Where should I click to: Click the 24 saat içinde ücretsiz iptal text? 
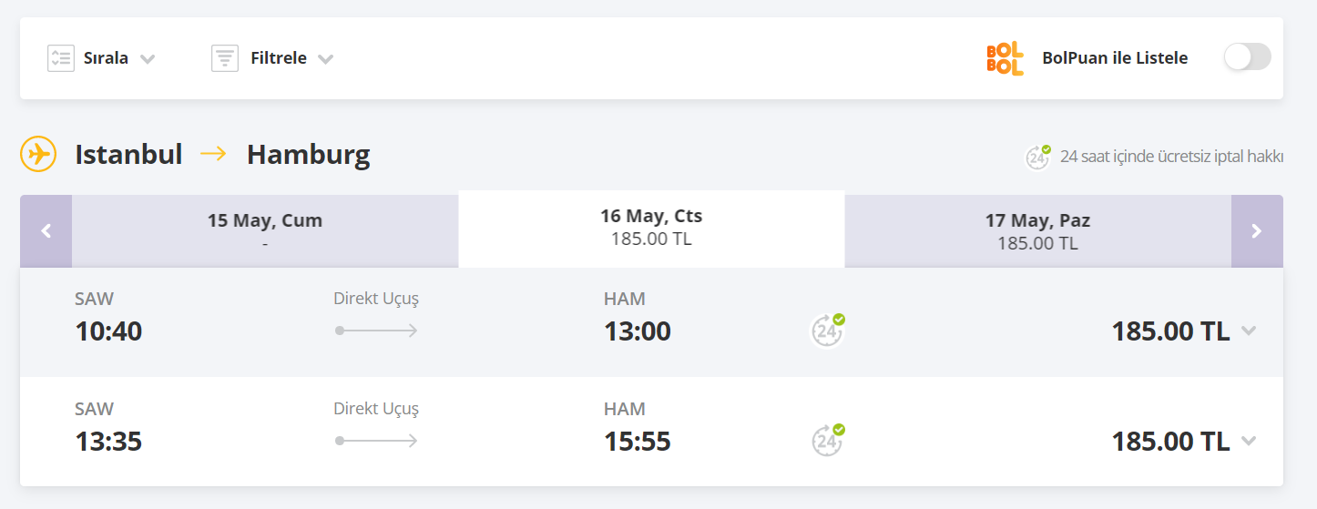[x=1171, y=157]
